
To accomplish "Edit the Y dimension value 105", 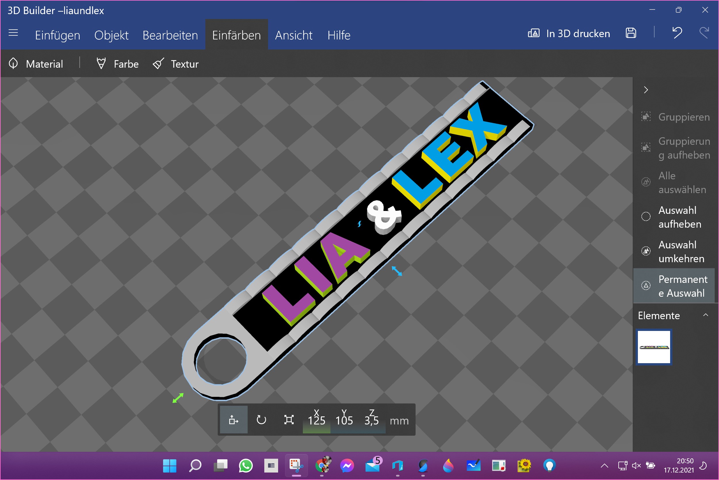I will coord(344,420).
